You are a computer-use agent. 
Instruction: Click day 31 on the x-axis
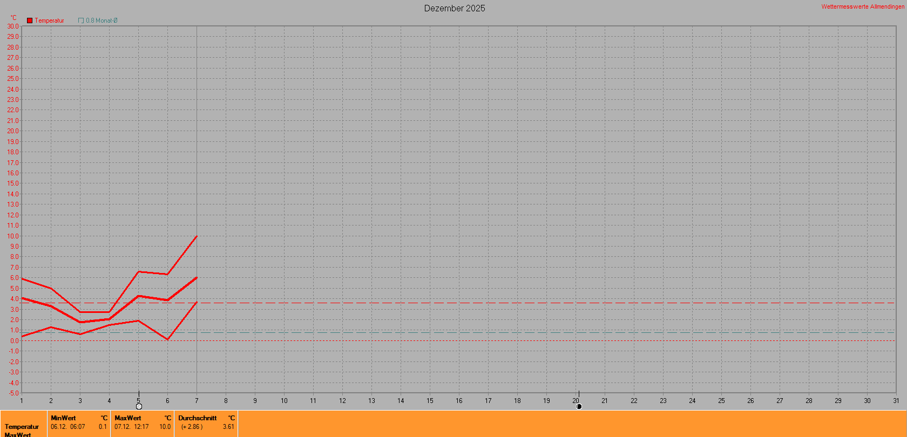896,400
